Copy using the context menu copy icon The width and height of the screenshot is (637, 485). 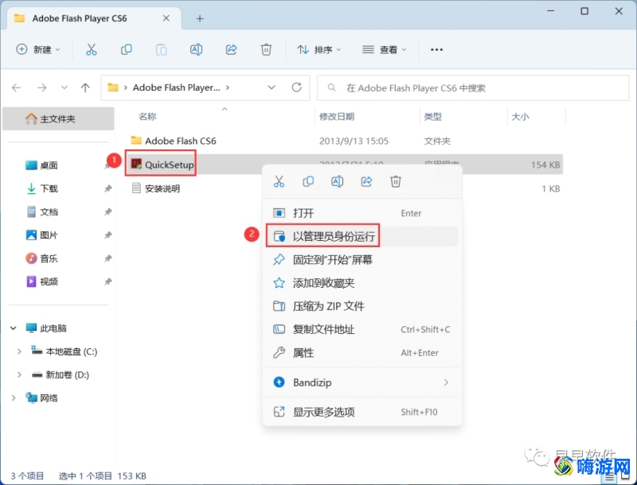click(308, 181)
